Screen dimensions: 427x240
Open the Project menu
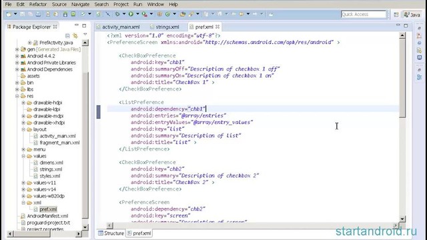121,5
